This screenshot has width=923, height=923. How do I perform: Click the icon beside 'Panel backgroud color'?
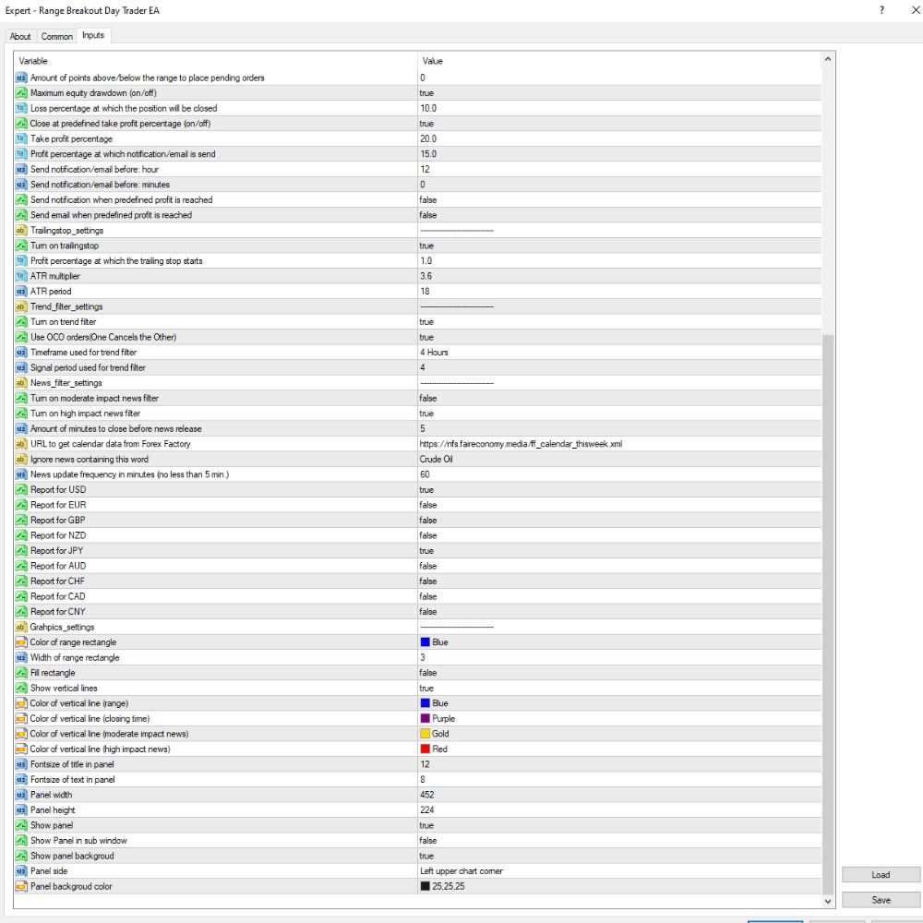pyautogui.click(x=21, y=886)
